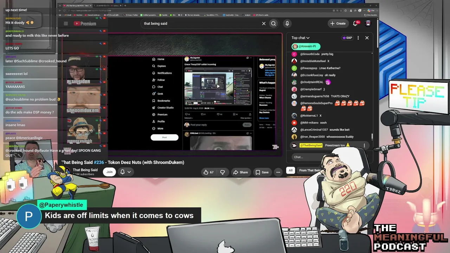Open live chat options three-dot menu

[358, 38]
